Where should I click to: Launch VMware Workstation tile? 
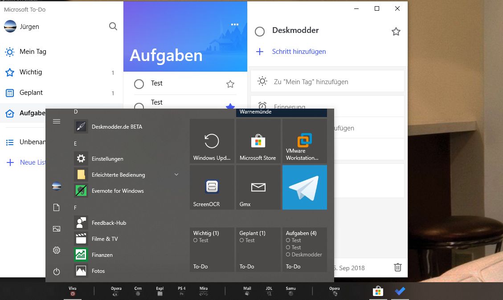[x=305, y=142]
